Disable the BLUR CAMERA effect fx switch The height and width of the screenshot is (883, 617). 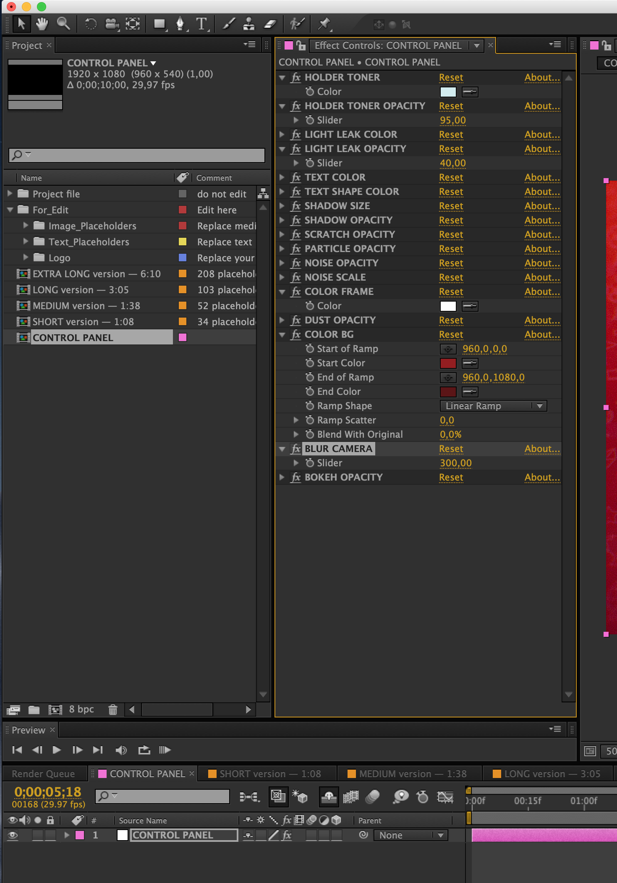coord(296,449)
